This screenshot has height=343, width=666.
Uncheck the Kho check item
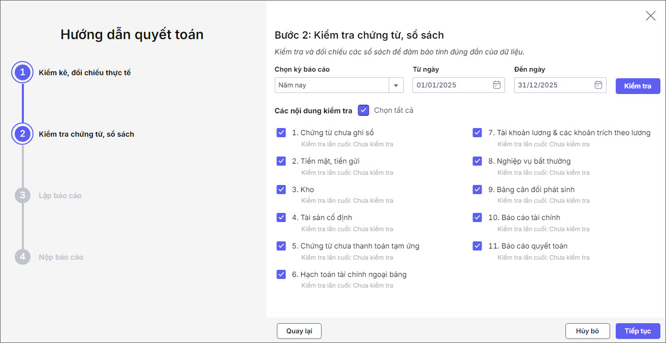[x=281, y=190]
